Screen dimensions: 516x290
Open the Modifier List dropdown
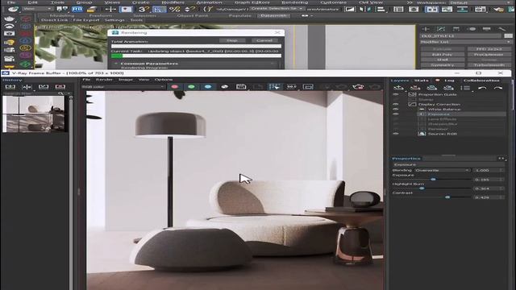click(466, 42)
